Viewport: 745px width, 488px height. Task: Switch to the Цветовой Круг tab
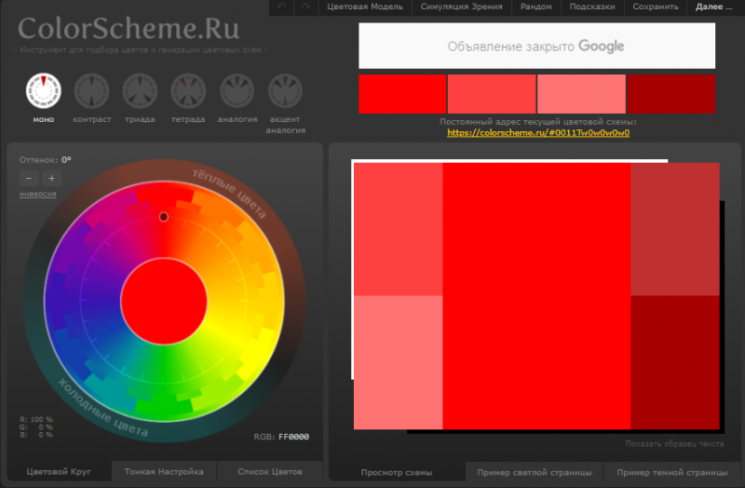tap(59, 471)
